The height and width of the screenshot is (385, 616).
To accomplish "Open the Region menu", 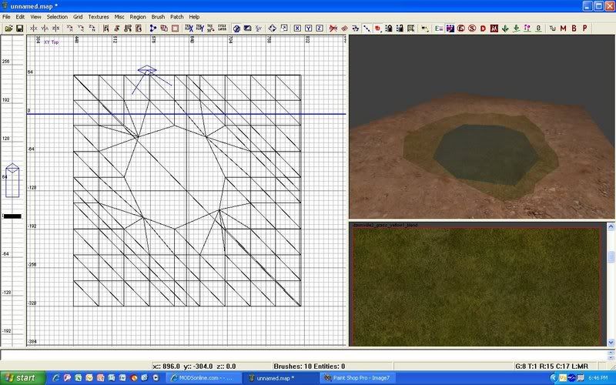I will (138, 16).
